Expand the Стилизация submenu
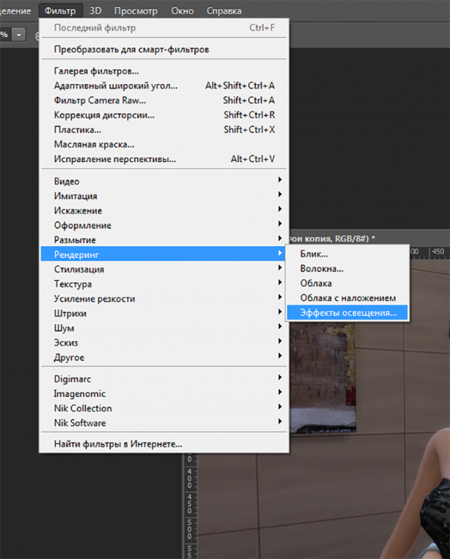The width and height of the screenshot is (450, 559). [164, 269]
